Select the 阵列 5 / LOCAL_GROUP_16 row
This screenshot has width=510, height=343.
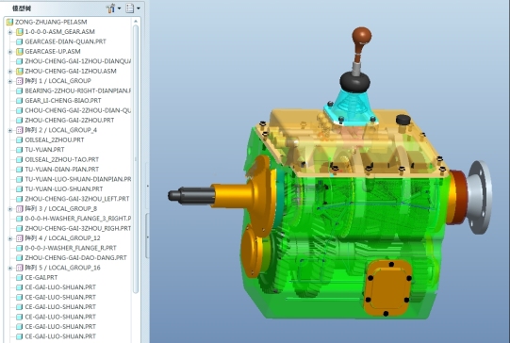[x=62, y=268]
